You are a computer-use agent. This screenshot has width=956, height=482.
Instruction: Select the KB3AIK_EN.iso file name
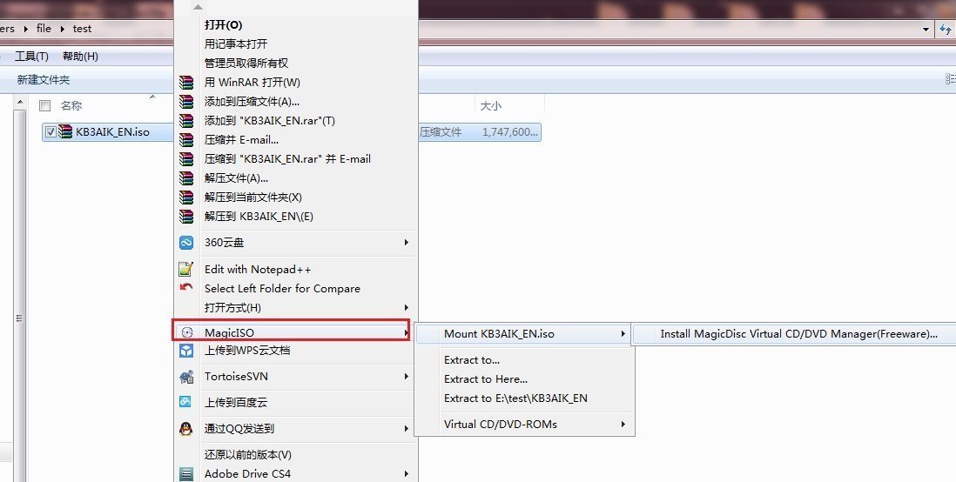(112, 131)
